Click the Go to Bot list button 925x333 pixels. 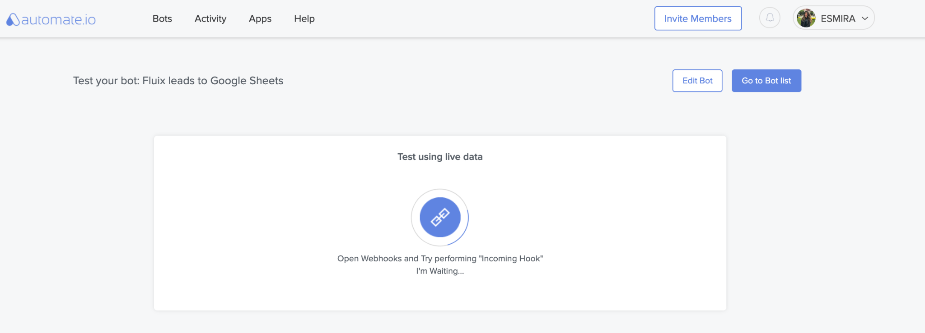pos(766,81)
